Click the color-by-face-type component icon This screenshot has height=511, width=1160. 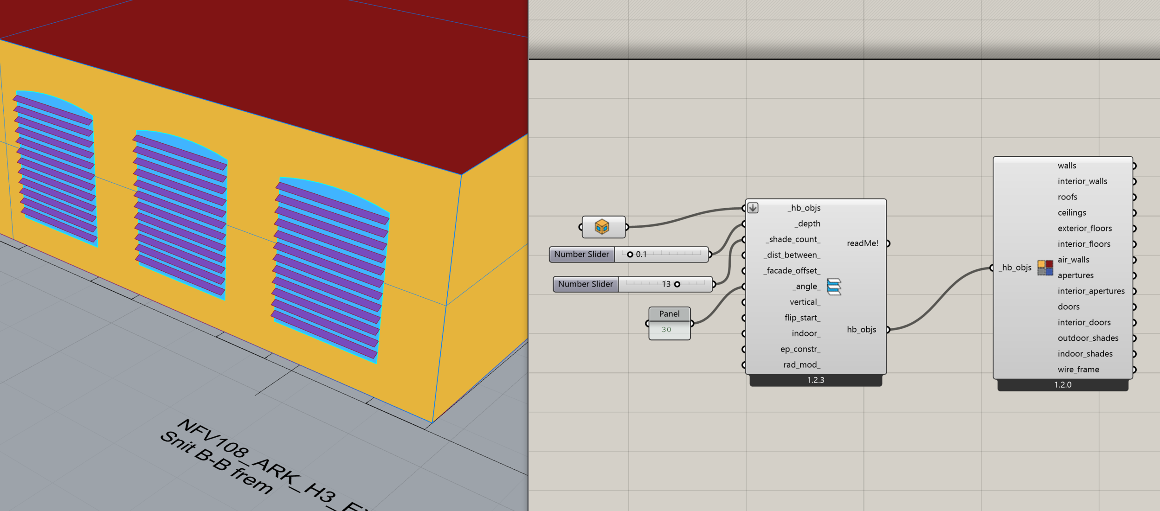(1045, 268)
